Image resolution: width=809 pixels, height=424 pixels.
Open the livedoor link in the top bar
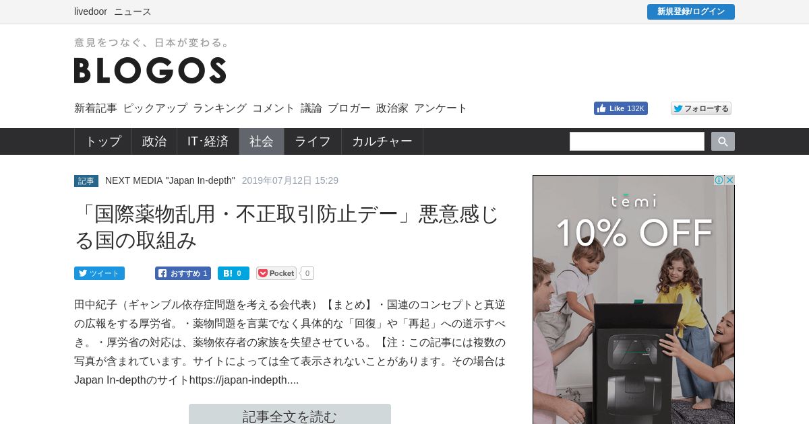[x=90, y=11]
